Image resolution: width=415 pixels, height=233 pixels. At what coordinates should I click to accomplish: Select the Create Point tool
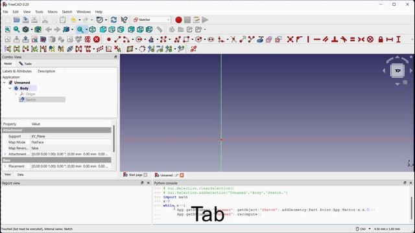click(x=108, y=39)
